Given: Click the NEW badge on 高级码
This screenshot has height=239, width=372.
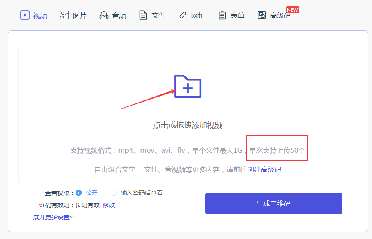Looking at the screenshot, I should tap(292, 10).
